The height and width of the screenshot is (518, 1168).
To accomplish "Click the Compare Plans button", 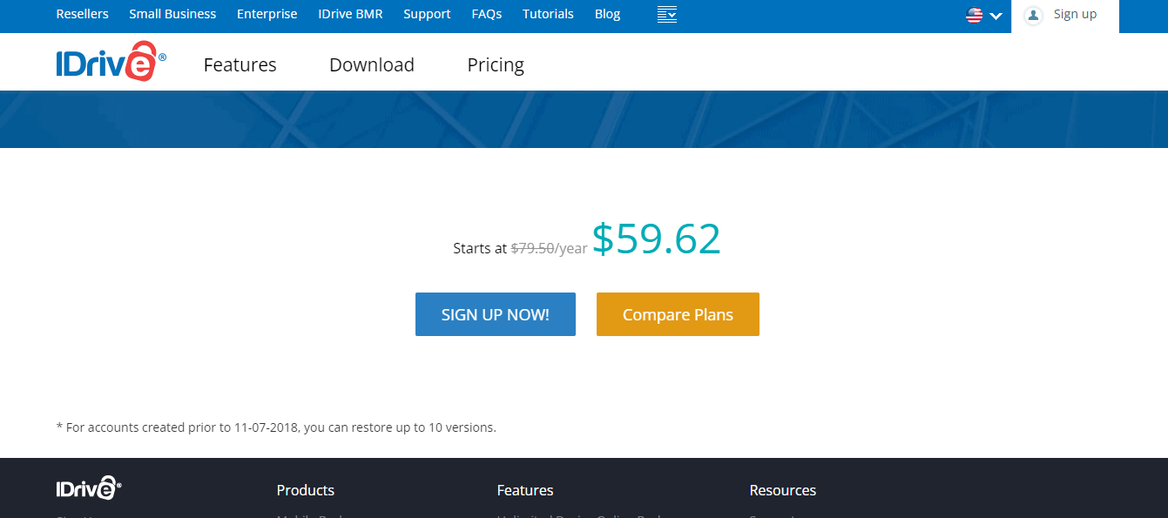I will (x=678, y=313).
